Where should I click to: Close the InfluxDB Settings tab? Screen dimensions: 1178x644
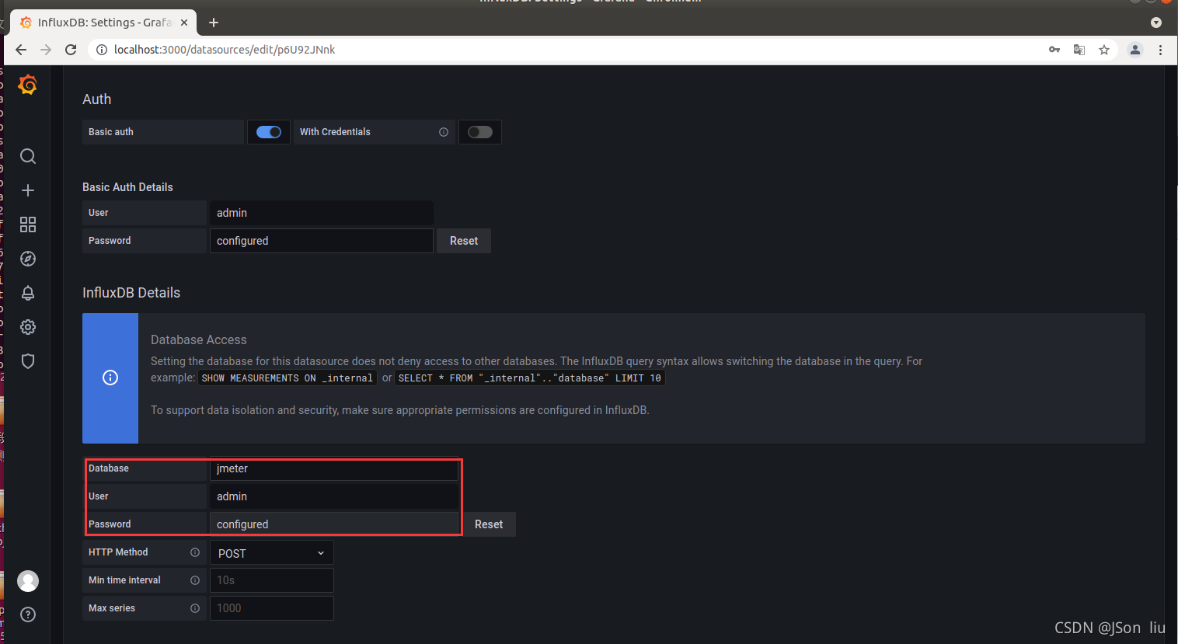pos(184,23)
